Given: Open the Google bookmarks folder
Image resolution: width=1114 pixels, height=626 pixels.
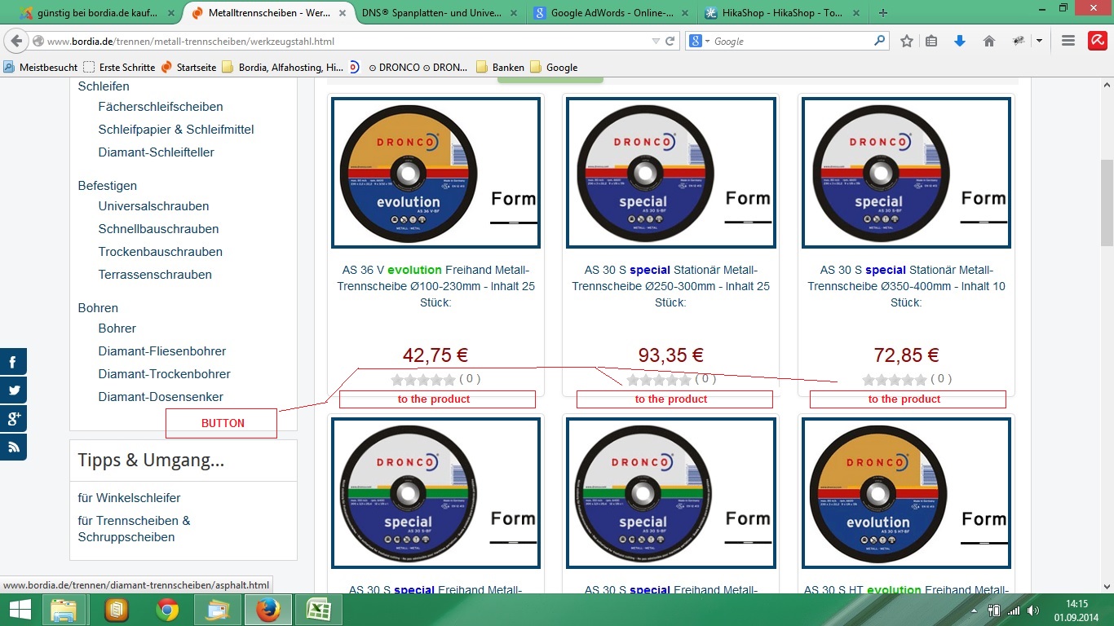Looking at the screenshot, I should (553, 68).
